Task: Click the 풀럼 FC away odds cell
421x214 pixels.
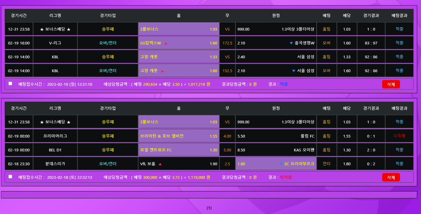Action: (276, 136)
